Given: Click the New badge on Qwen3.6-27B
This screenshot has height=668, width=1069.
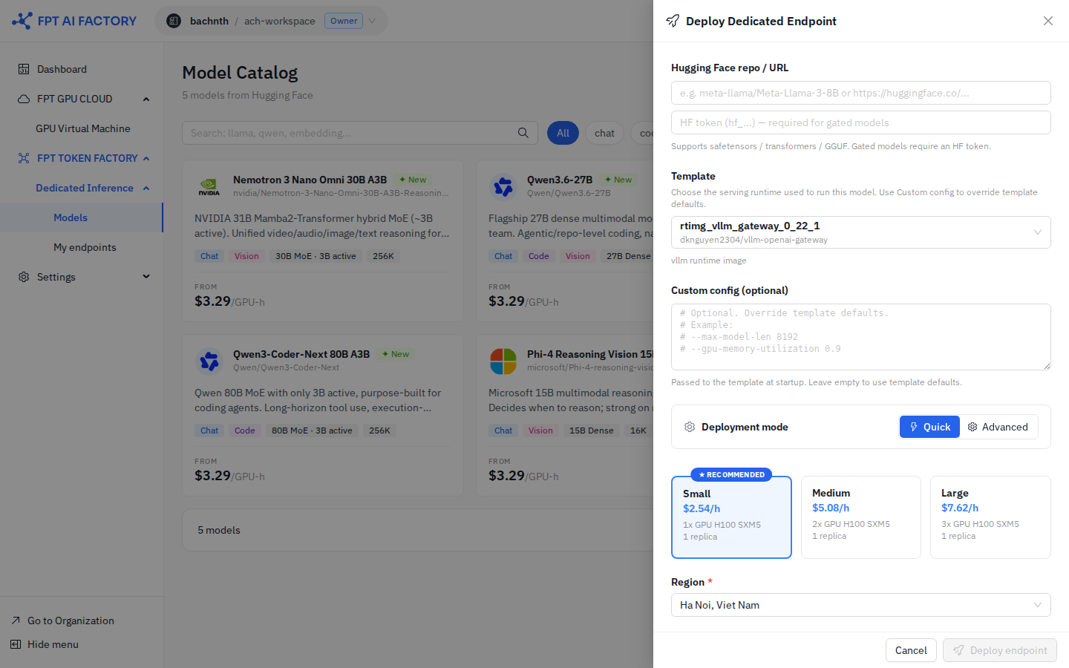Looking at the screenshot, I should [x=618, y=180].
